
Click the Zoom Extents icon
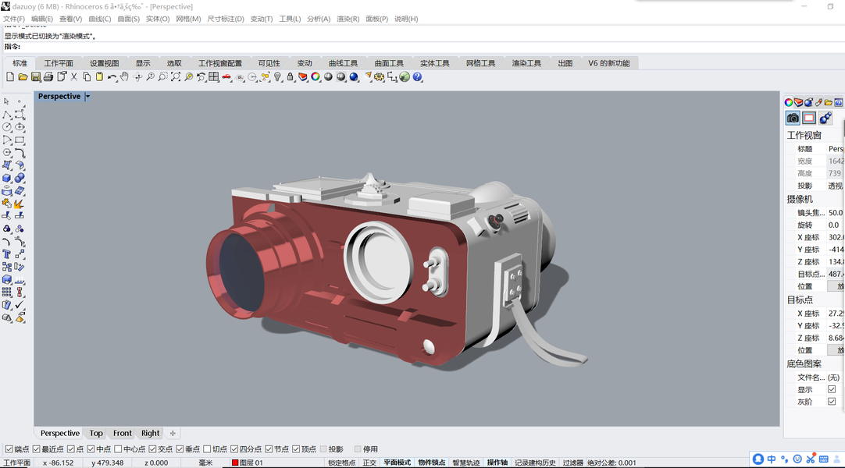tap(176, 77)
